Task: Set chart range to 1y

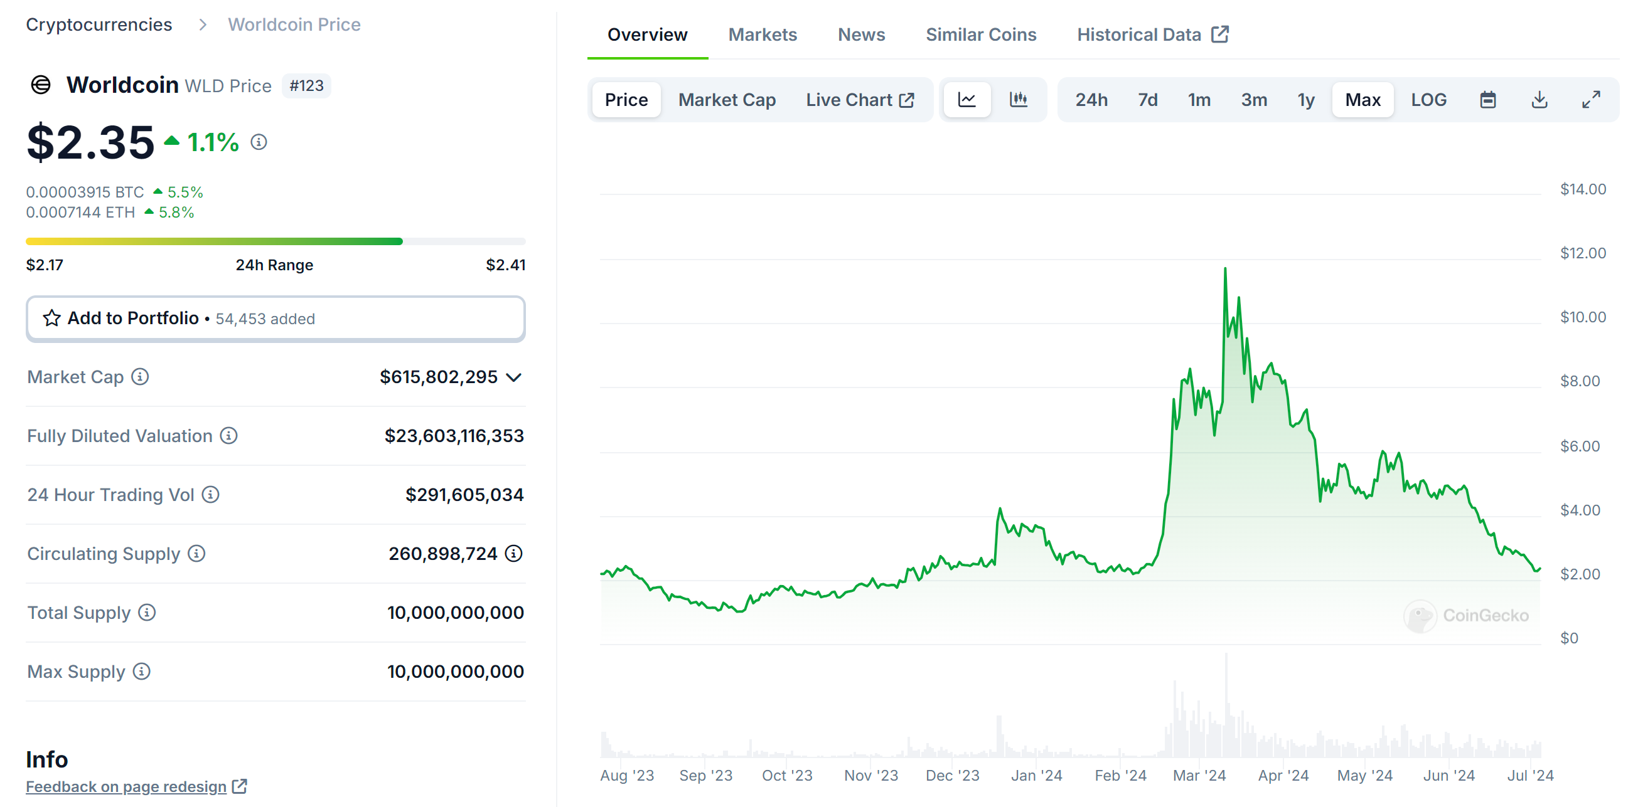Action: point(1306,100)
